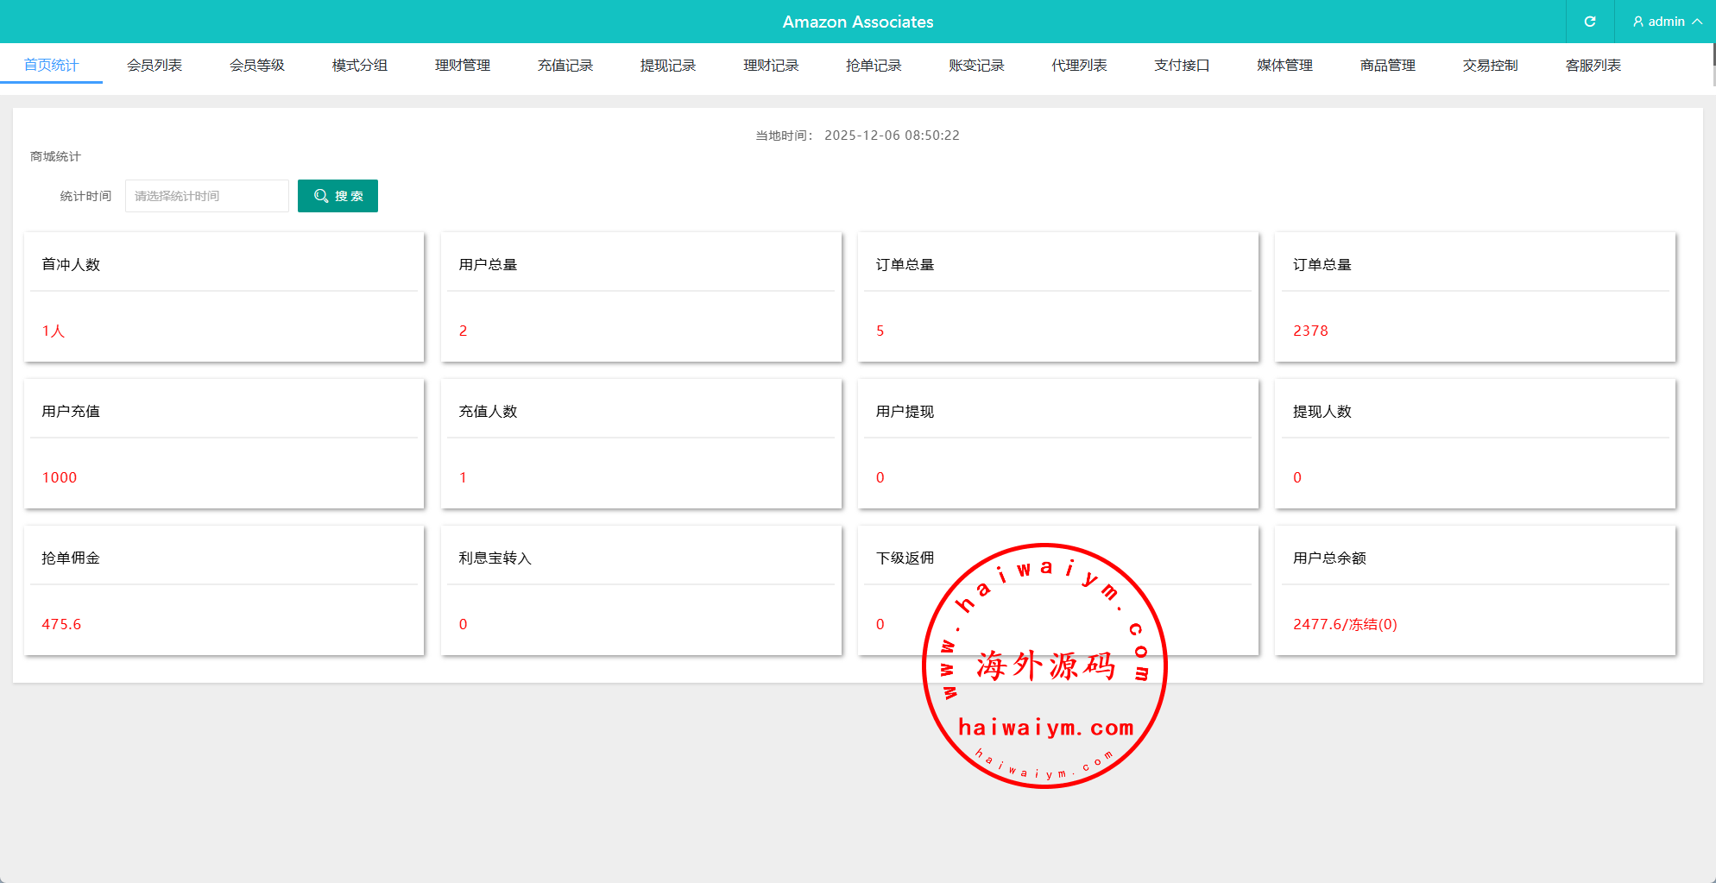
Task: Select the 账变记录 tab
Action: pyautogui.click(x=976, y=66)
